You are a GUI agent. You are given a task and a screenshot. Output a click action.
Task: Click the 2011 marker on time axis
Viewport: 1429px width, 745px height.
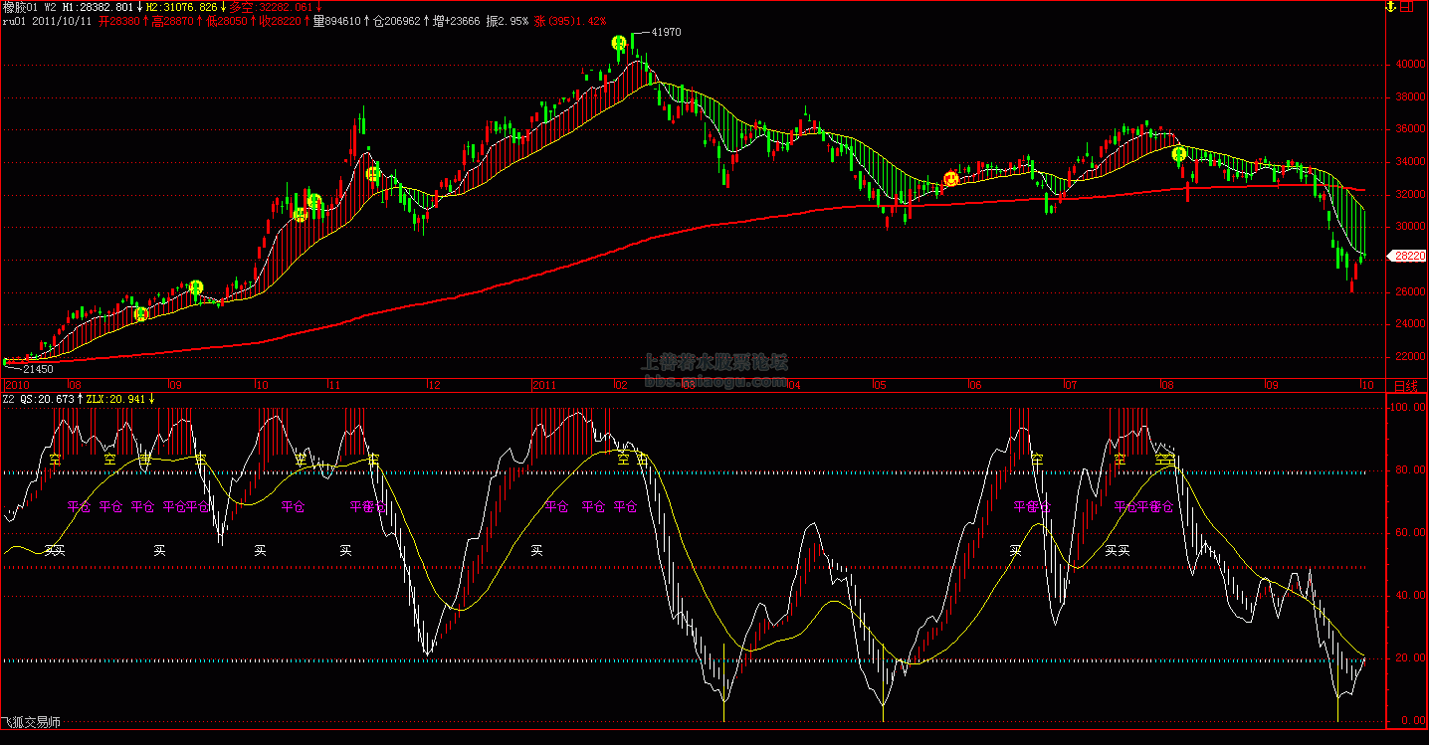tap(543, 385)
